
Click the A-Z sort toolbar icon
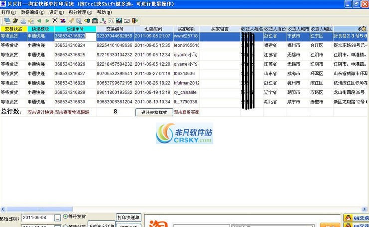(x=103, y=21)
